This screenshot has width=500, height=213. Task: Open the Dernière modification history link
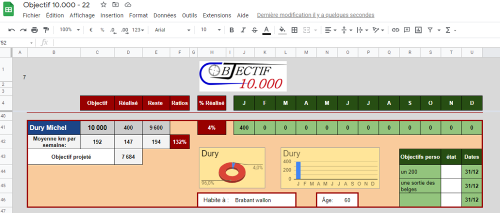(315, 15)
